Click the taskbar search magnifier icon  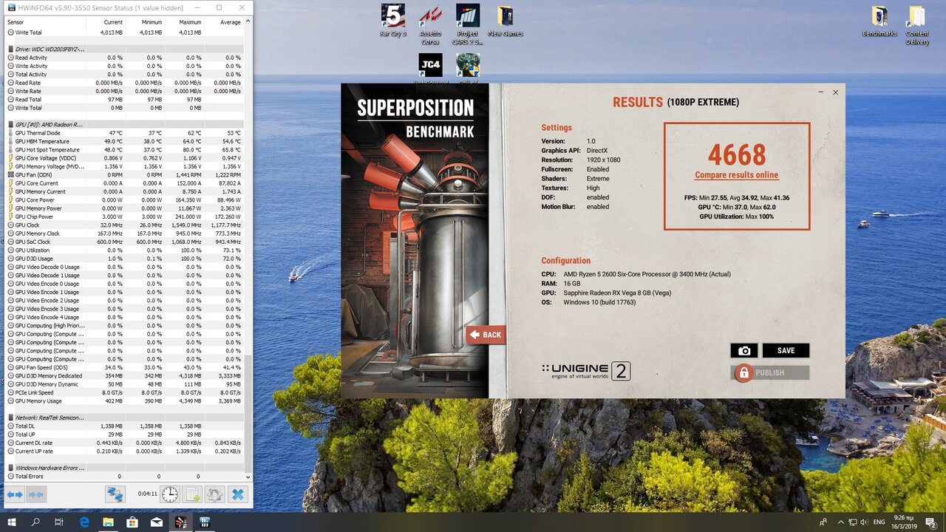point(35,522)
